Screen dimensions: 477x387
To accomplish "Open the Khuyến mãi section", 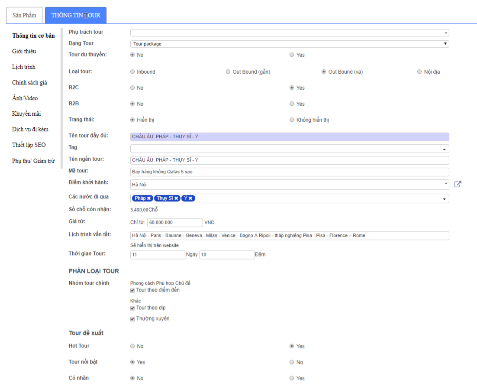I will 26,114.
